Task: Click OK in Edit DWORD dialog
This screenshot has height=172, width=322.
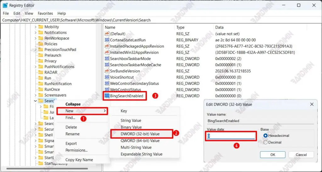Action: click(x=273, y=155)
